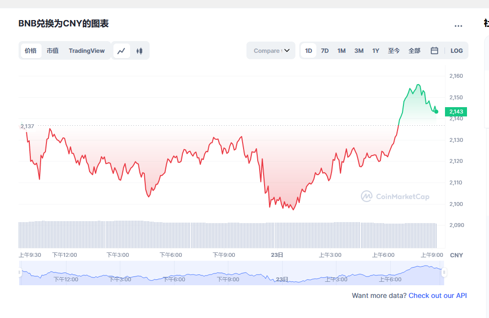The width and height of the screenshot is (489, 318).
Task: Click the 2,160 y-axis value
Action: [x=456, y=76]
